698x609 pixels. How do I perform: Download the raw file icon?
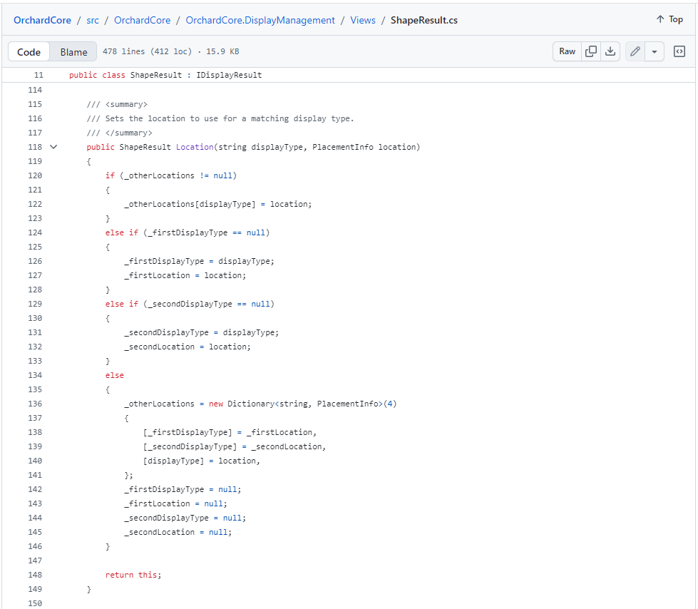(610, 51)
